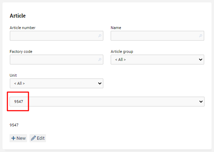Click the Edit button
The height and width of the screenshot is (152, 214).
point(38,138)
